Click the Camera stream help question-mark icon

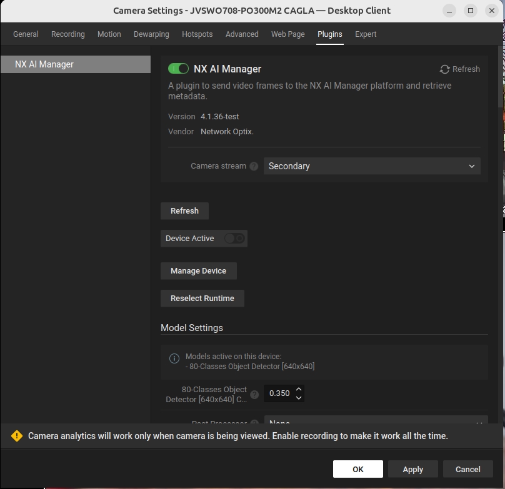254,166
